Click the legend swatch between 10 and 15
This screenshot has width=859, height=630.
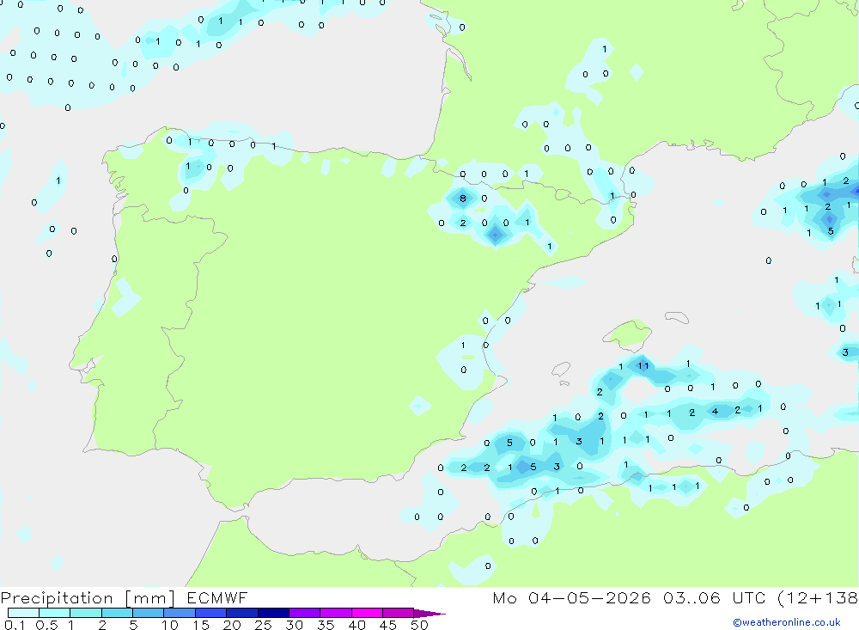[x=180, y=613]
